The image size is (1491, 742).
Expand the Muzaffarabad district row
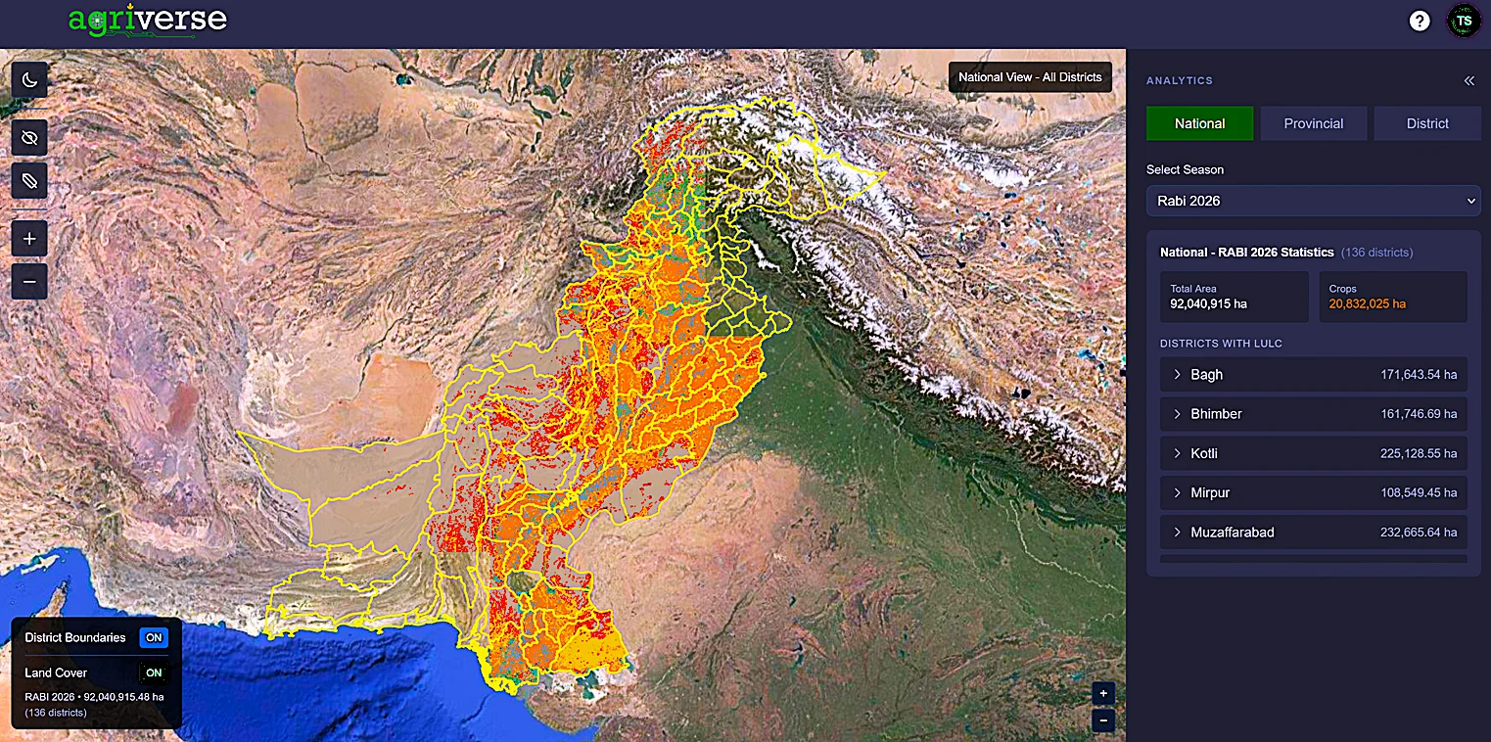coord(1314,533)
